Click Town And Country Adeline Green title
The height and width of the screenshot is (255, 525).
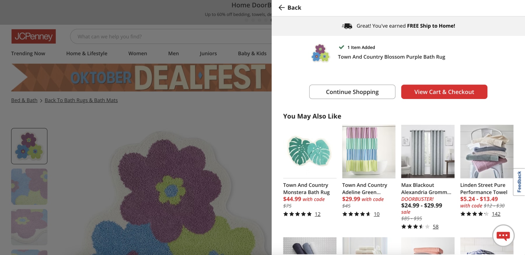coord(364,189)
